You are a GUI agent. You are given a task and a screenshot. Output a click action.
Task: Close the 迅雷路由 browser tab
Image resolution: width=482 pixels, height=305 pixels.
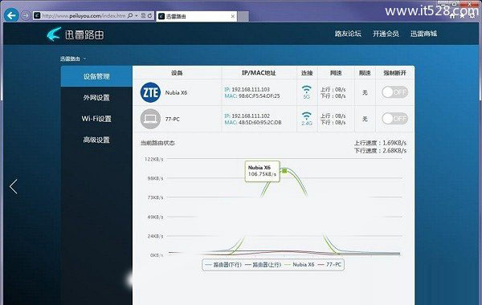pos(233,16)
